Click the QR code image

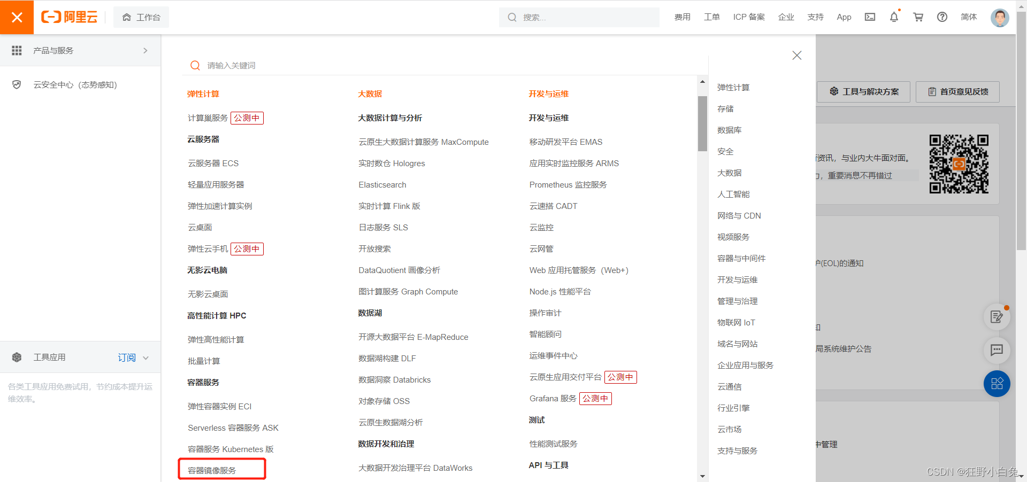coord(959,164)
